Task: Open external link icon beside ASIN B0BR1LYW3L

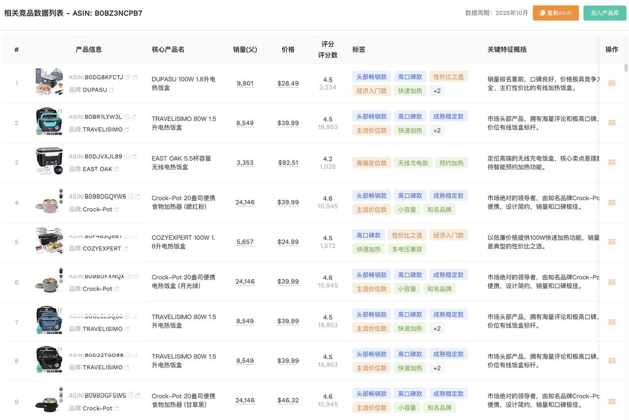Action: (x=134, y=117)
